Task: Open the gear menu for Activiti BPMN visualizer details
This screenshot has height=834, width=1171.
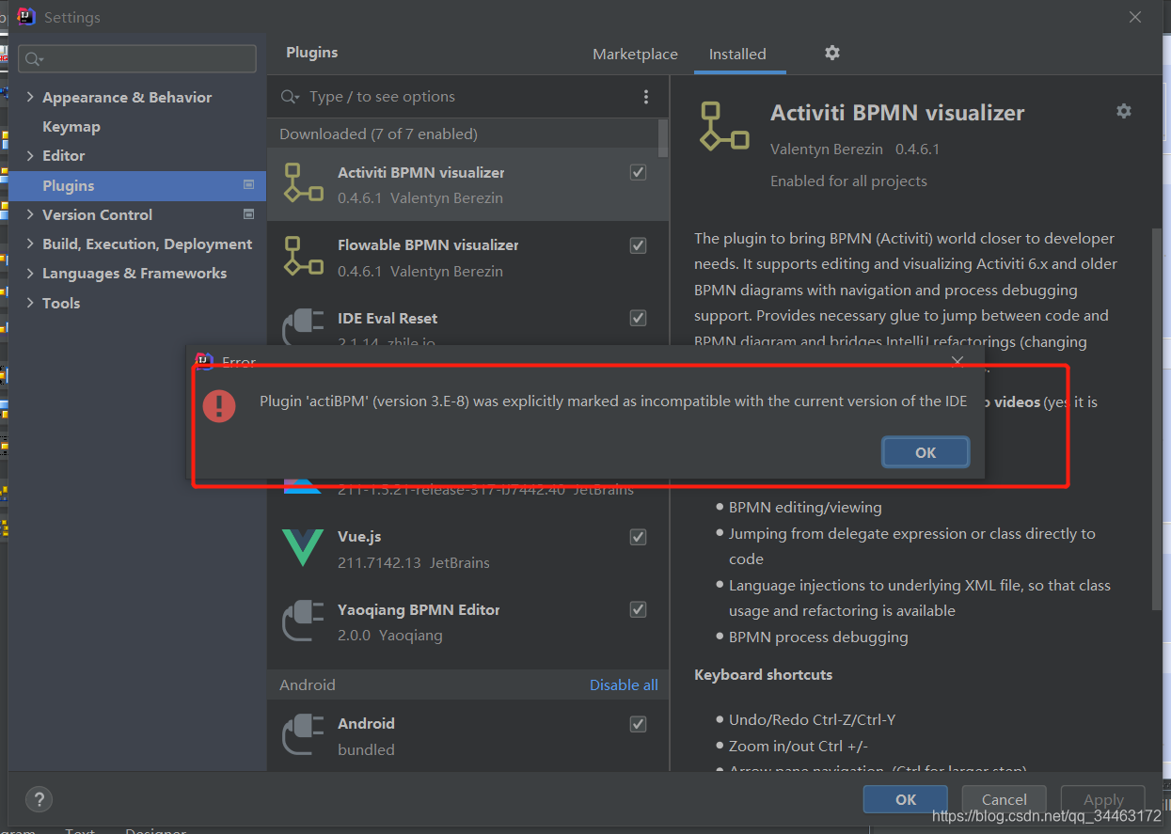Action: click(x=1124, y=111)
